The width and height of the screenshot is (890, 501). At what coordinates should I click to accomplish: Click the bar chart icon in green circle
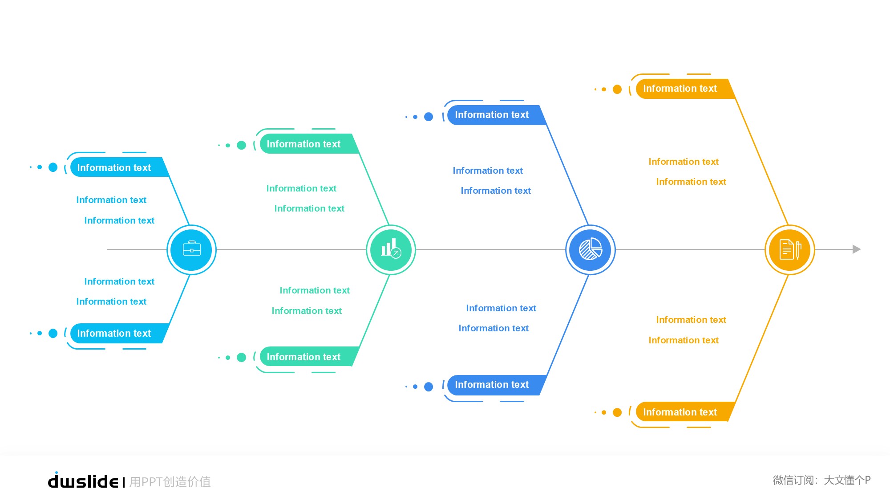391,249
